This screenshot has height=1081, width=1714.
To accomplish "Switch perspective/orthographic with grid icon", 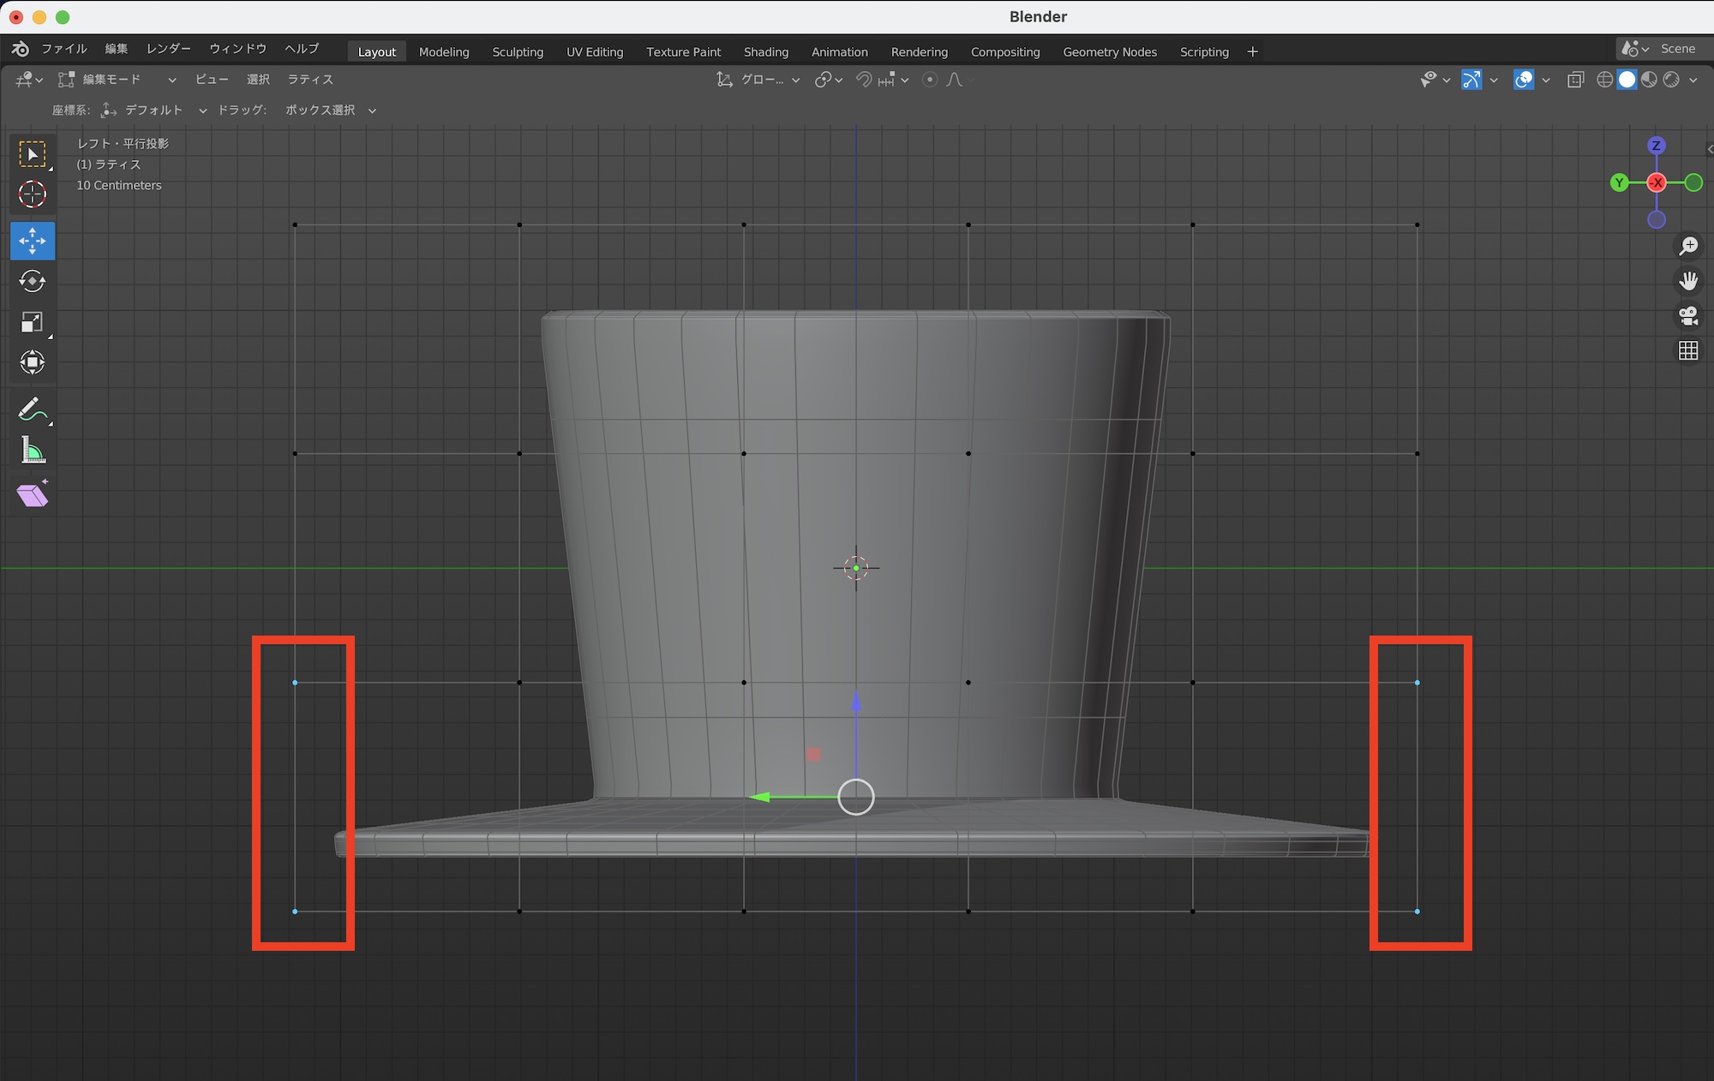I will [x=1687, y=351].
